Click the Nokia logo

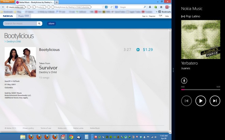8,16
